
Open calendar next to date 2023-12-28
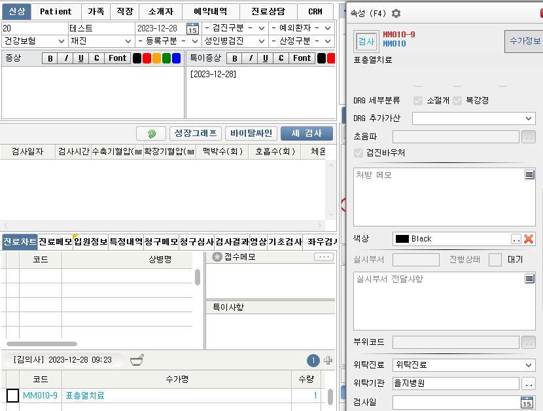click(x=192, y=29)
